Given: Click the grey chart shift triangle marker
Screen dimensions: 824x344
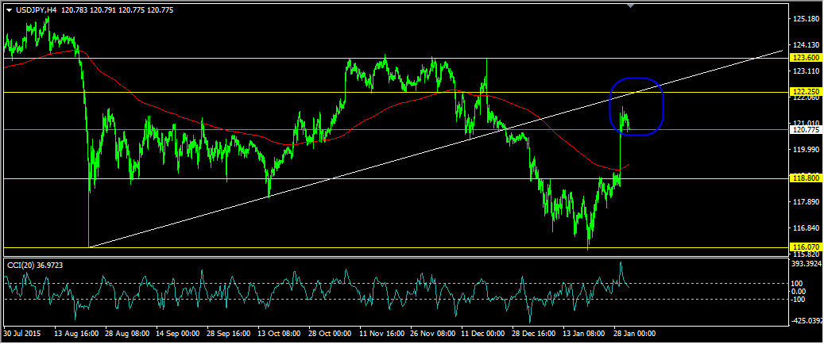Looking at the screenshot, I should (631, 6).
